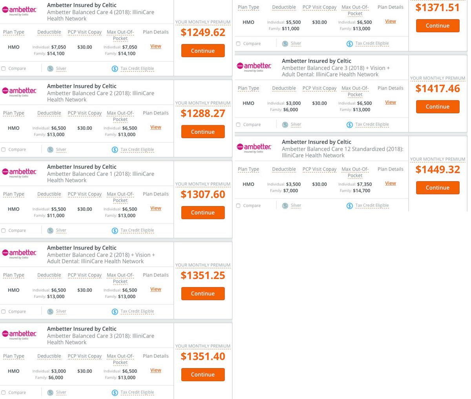Image resolution: width=471 pixels, height=399 pixels.
Task: Click the Deductible term in the Balanced Care 1 plan
Action: 49,194
